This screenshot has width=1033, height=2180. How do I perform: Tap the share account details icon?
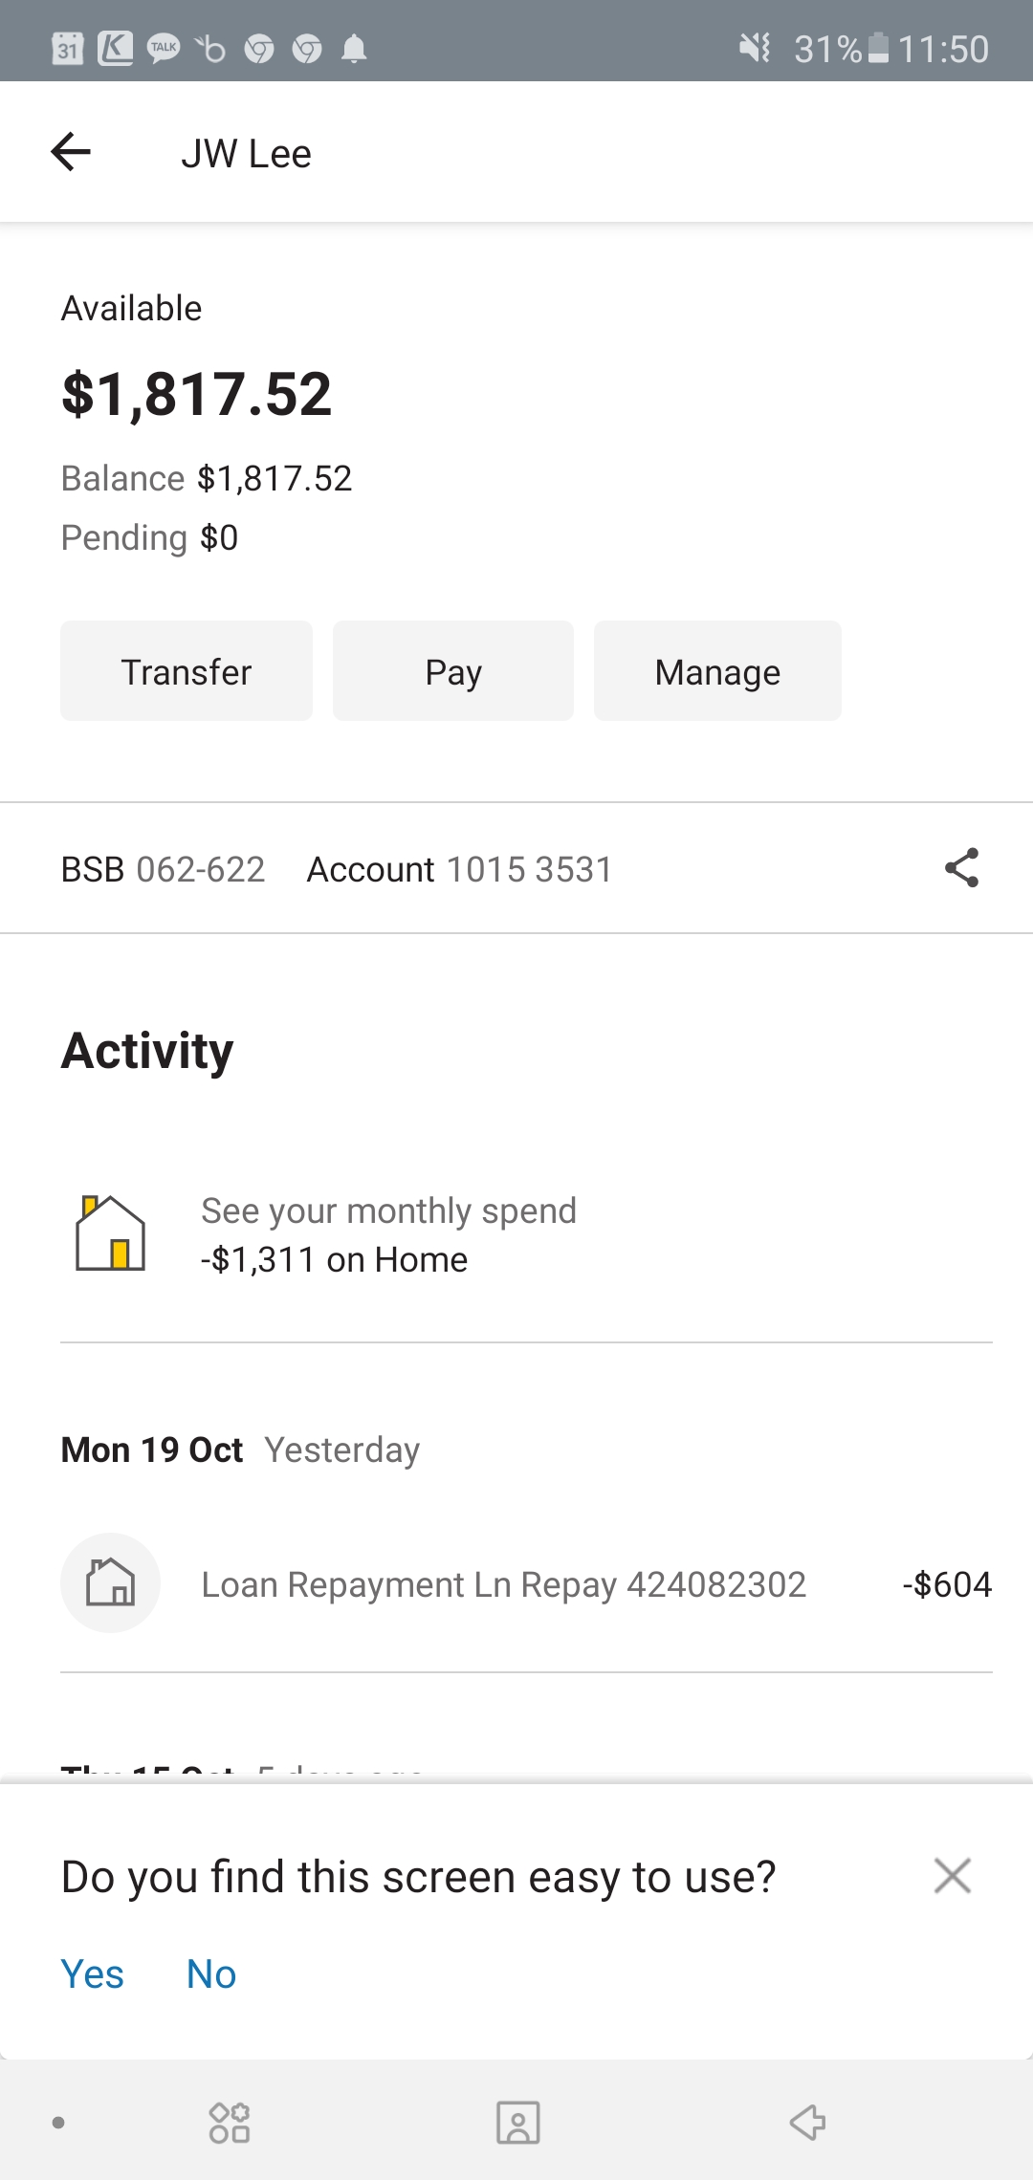(x=961, y=868)
